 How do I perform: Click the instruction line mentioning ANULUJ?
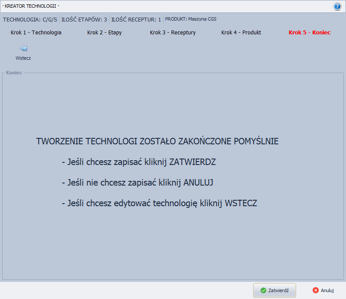(x=138, y=183)
